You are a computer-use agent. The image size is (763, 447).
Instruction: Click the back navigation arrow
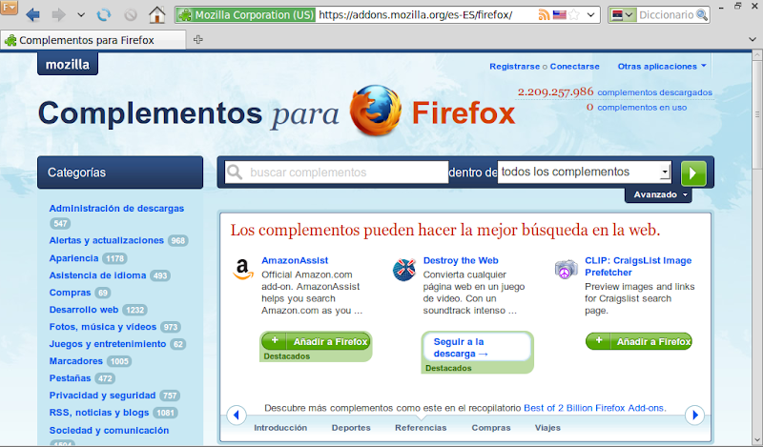pos(32,14)
